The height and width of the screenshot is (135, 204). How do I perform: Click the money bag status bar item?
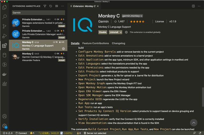[79, 133]
